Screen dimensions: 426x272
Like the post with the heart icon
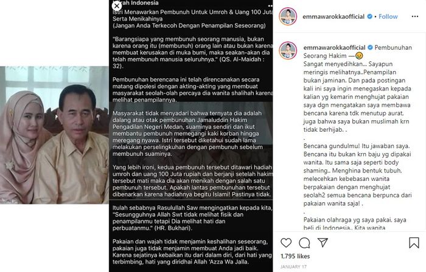(286, 243)
